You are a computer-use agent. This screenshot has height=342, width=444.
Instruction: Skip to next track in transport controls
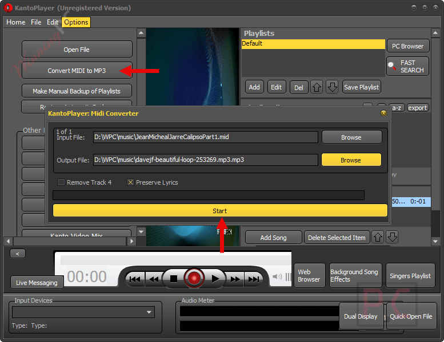[x=254, y=279]
